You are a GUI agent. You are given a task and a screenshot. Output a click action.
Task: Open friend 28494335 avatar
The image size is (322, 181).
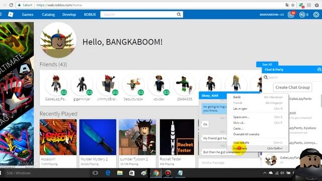coord(185,84)
